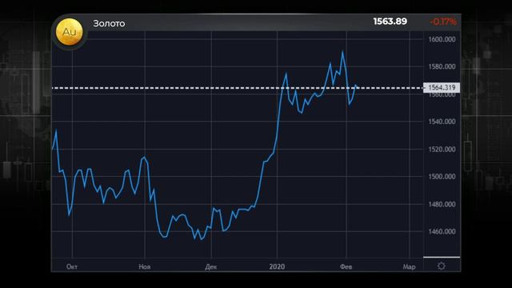Open chart settings gear icon
This screenshot has width=512, height=288.
tap(441, 266)
